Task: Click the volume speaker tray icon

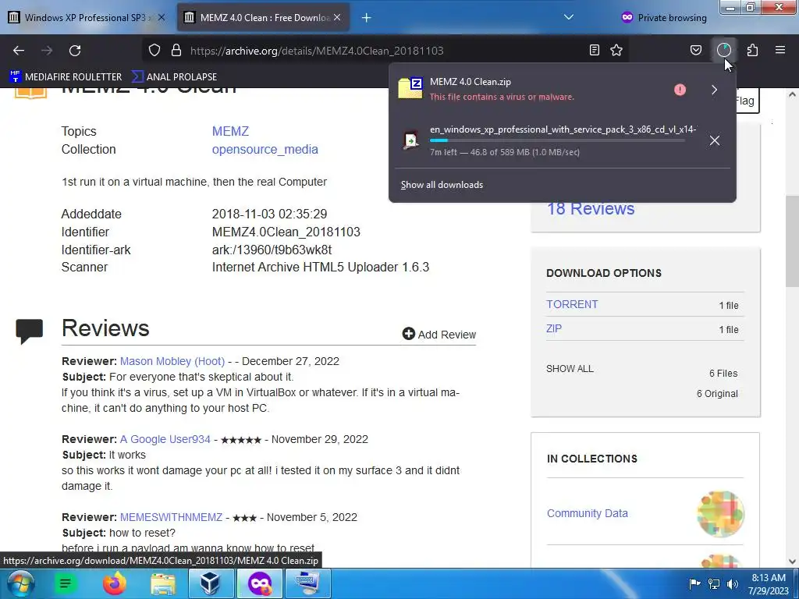Action: click(733, 583)
